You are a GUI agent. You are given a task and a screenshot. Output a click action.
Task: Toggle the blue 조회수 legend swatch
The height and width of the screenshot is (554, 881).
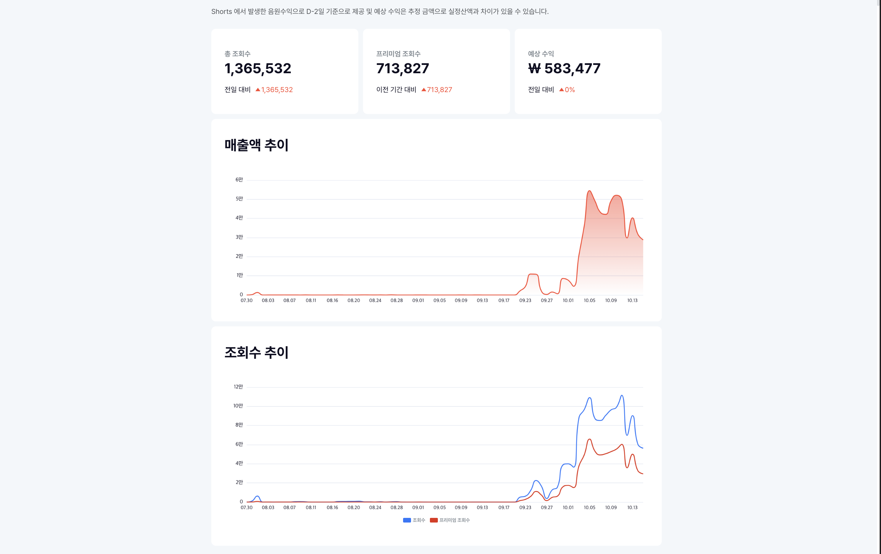point(406,520)
